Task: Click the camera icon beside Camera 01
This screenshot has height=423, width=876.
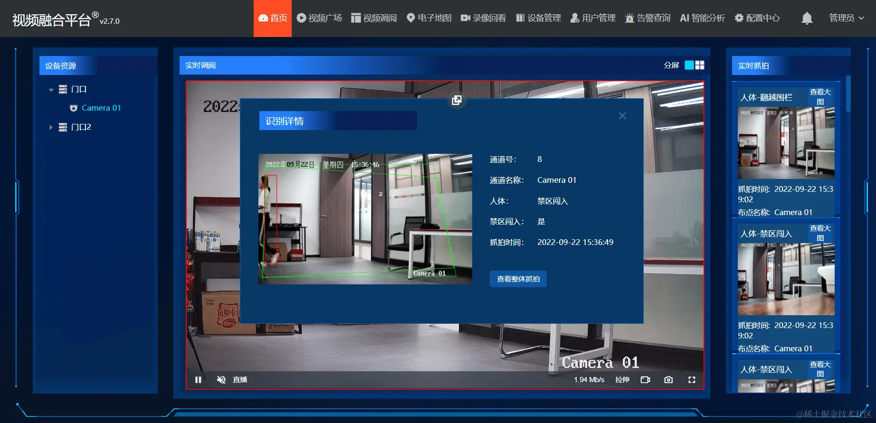Action: point(74,108)
